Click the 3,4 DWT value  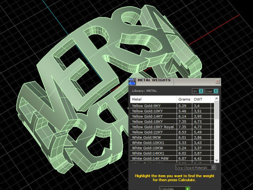coord(197,106)
